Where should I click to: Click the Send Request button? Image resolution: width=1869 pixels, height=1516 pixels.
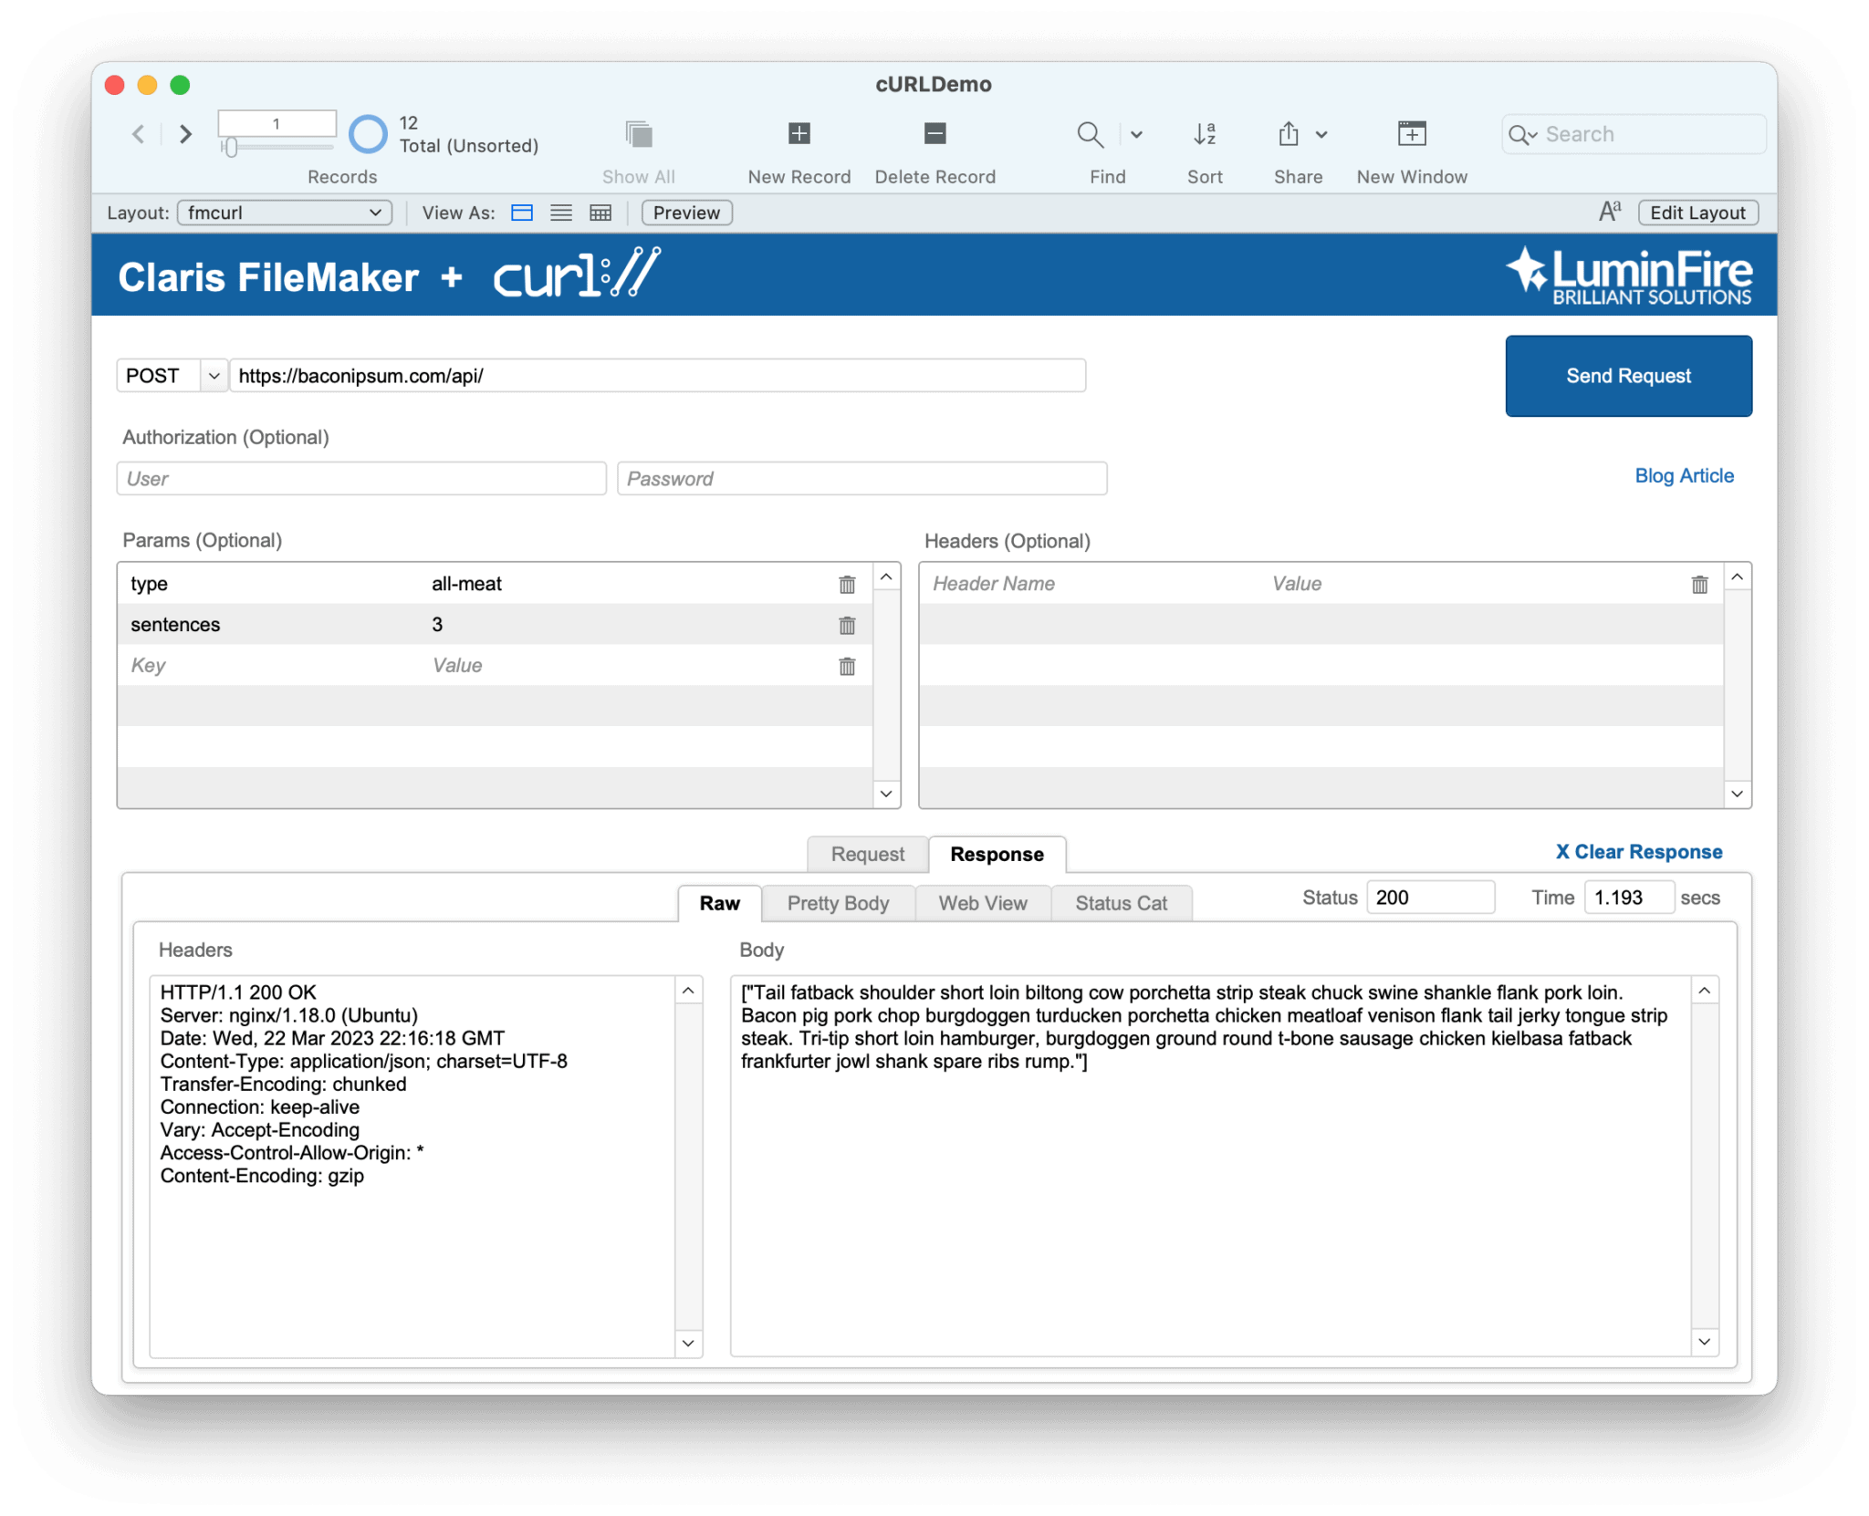(1628, 376)
